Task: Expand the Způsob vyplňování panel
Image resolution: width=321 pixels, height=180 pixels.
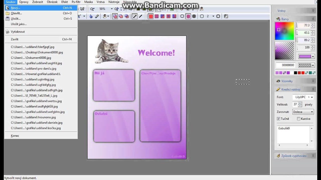Action: [313, 156]
